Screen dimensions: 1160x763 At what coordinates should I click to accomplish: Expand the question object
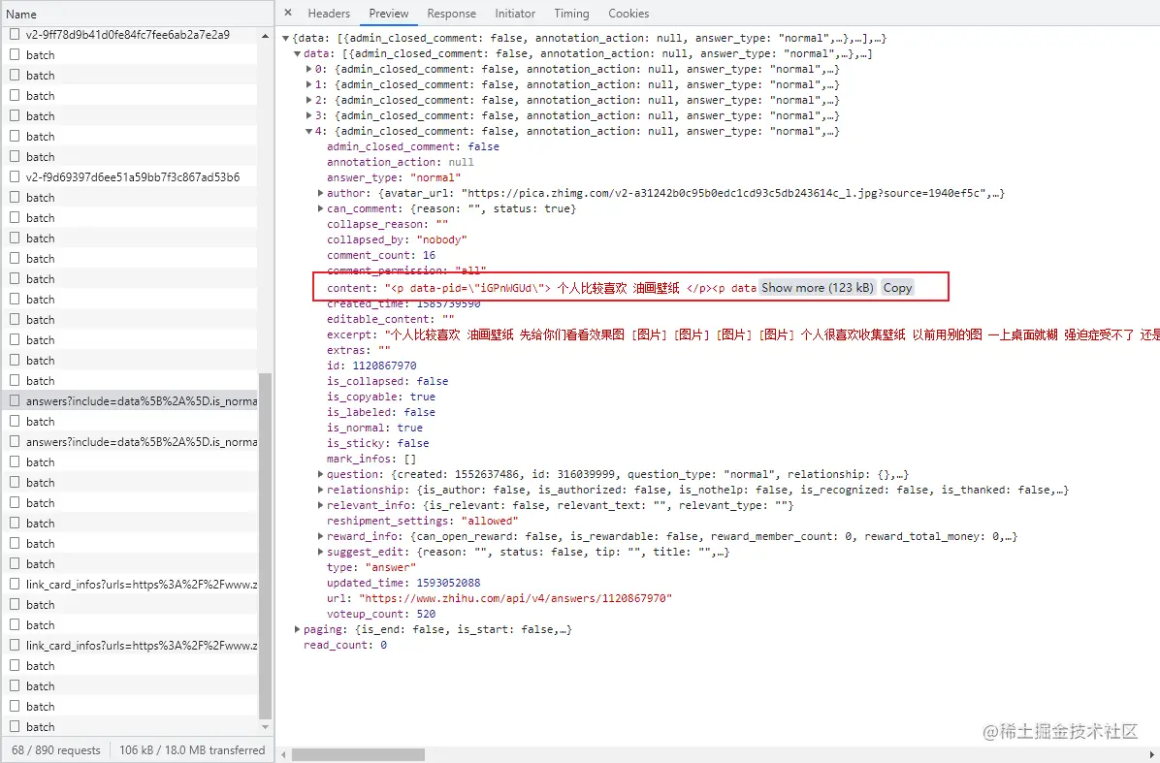[321, 474]
